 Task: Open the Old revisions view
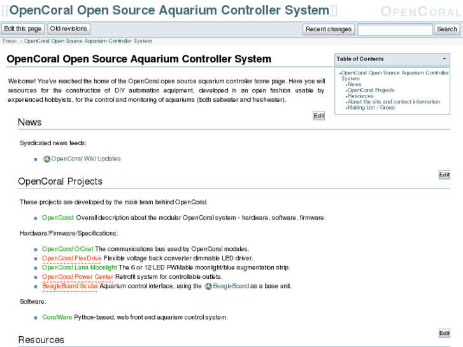(x=69, y=29)
